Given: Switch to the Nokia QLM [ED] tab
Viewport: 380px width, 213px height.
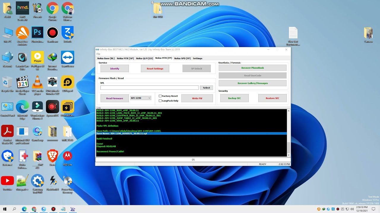Looking at the screenshot, I should (145, 58).
